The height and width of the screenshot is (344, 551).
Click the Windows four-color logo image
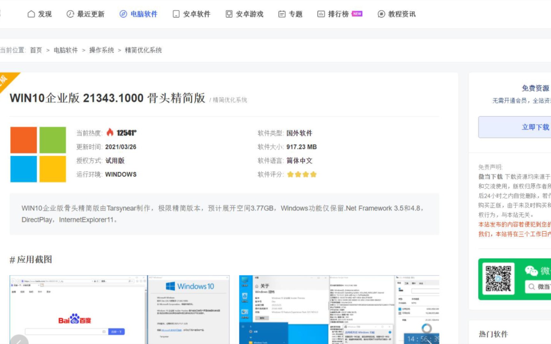38,154
